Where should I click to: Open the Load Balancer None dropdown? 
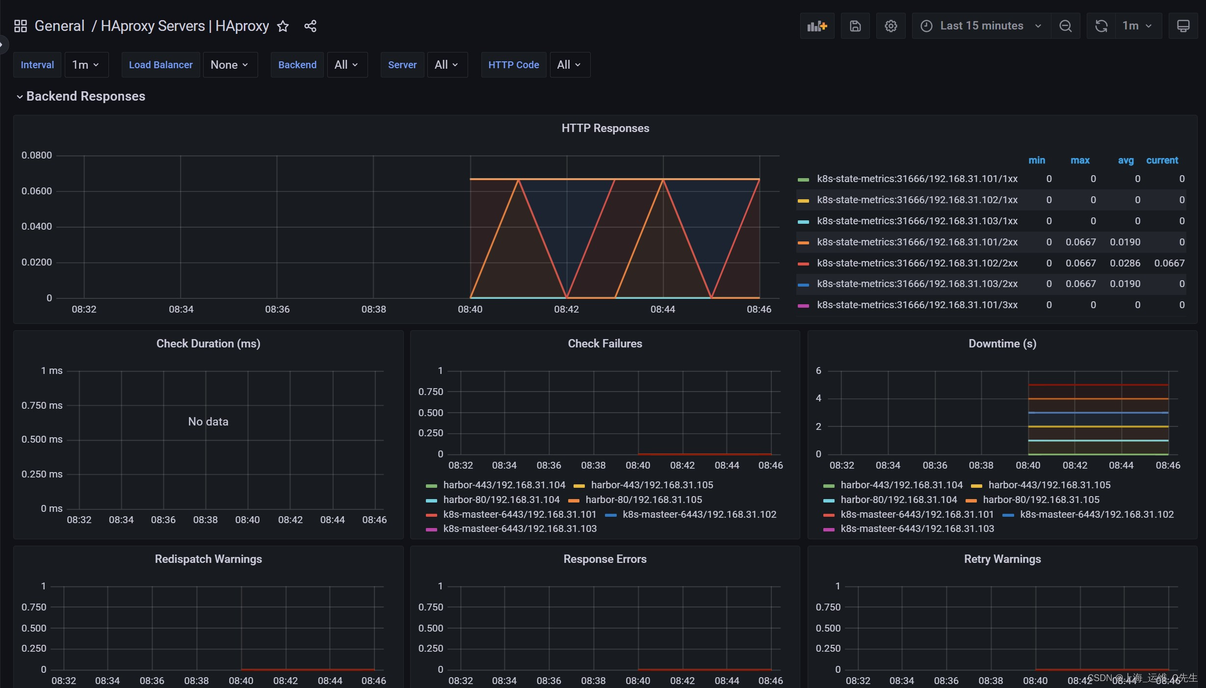pos(230,65)
